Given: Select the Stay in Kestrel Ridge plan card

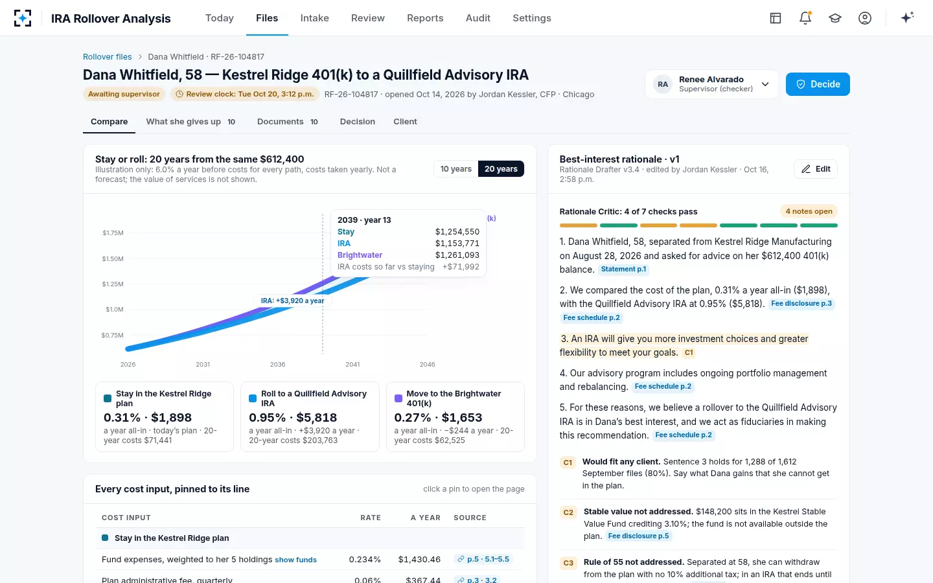Looking at the screenshot, I should tap(165, 417).
